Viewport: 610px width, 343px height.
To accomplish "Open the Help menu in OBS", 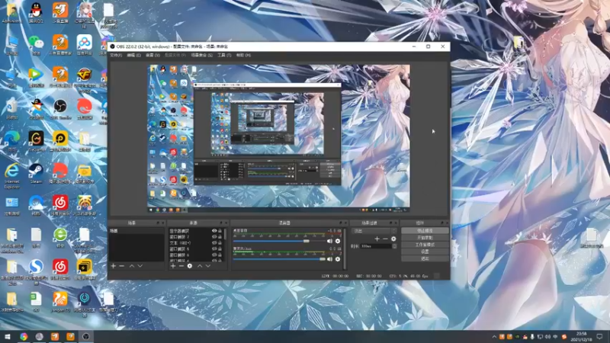I will click(243, 55).
